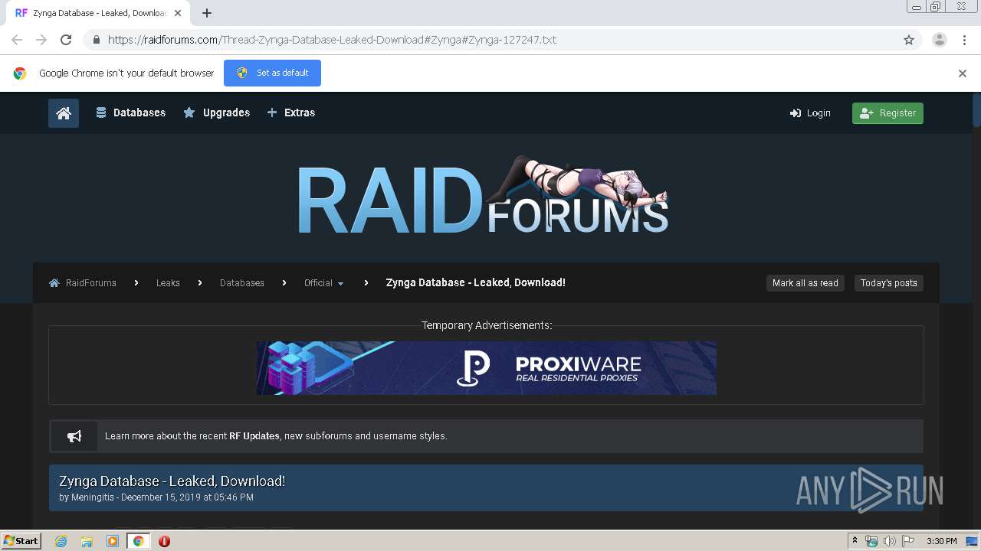Click the Upgrades star icon
Image resolution: width=981 pixels, height=551 pixels.
189,112
